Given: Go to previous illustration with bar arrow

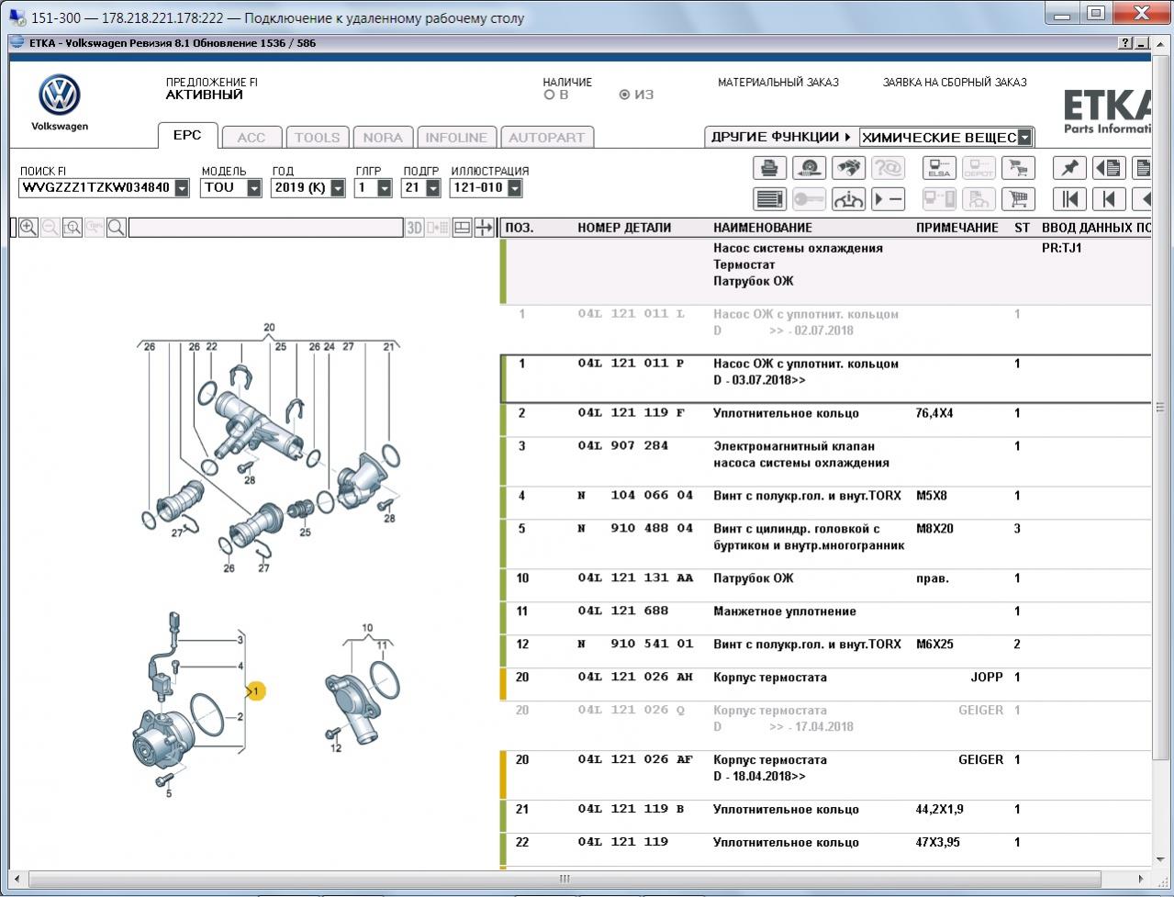Looking at the screenshot, I should click(1109, 198).
